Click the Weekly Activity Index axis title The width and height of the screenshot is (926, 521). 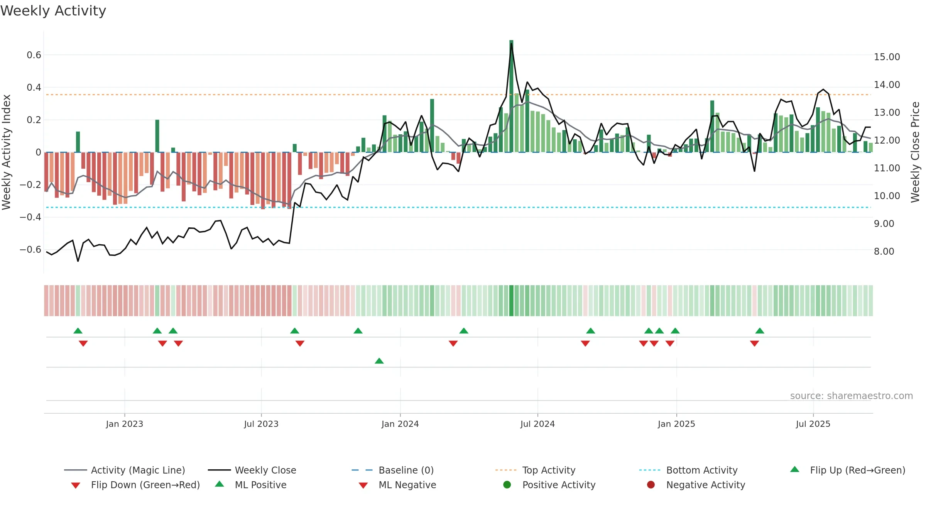(x=6, y=152)
